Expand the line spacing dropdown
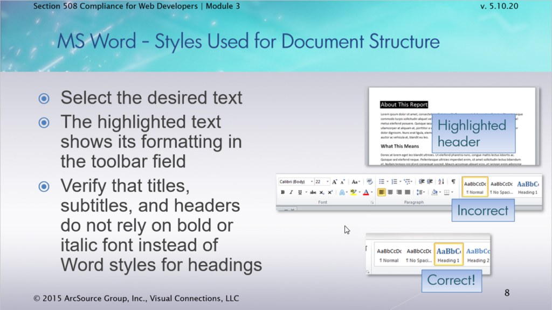 421,192
